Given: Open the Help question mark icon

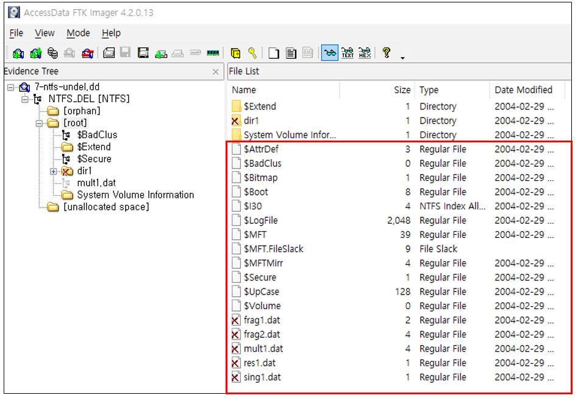Looking at the screenshot, I should 387,52.
